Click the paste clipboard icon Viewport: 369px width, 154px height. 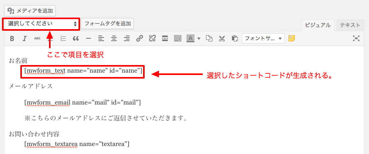235,38
